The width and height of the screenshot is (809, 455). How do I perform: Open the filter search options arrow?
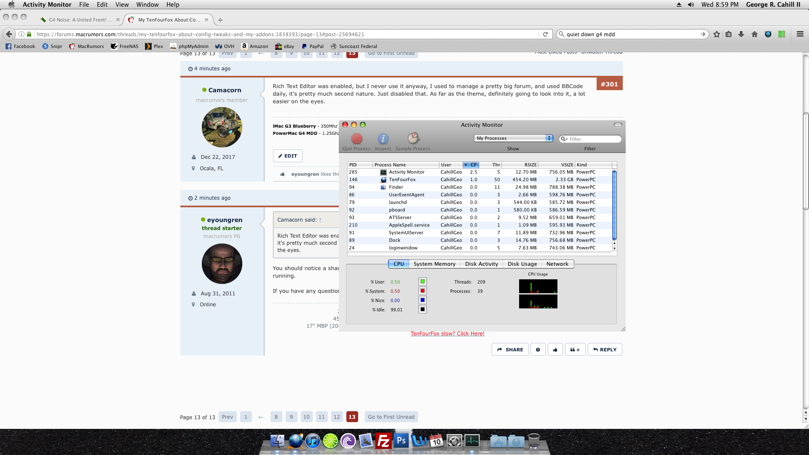(564, 139)
